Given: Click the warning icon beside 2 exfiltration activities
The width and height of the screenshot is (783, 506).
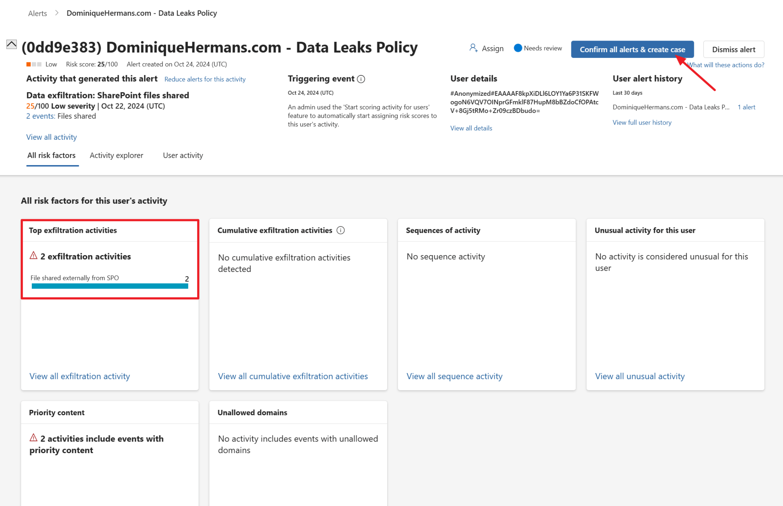Looking at the screenshot, I should tap(33, 256).
